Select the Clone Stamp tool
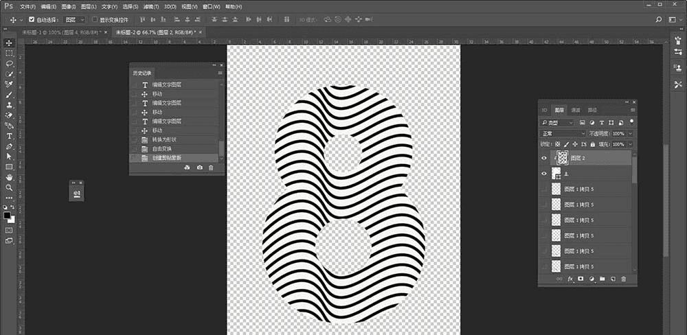The width and height of the screenshot is (687, 335). (9, 105)
